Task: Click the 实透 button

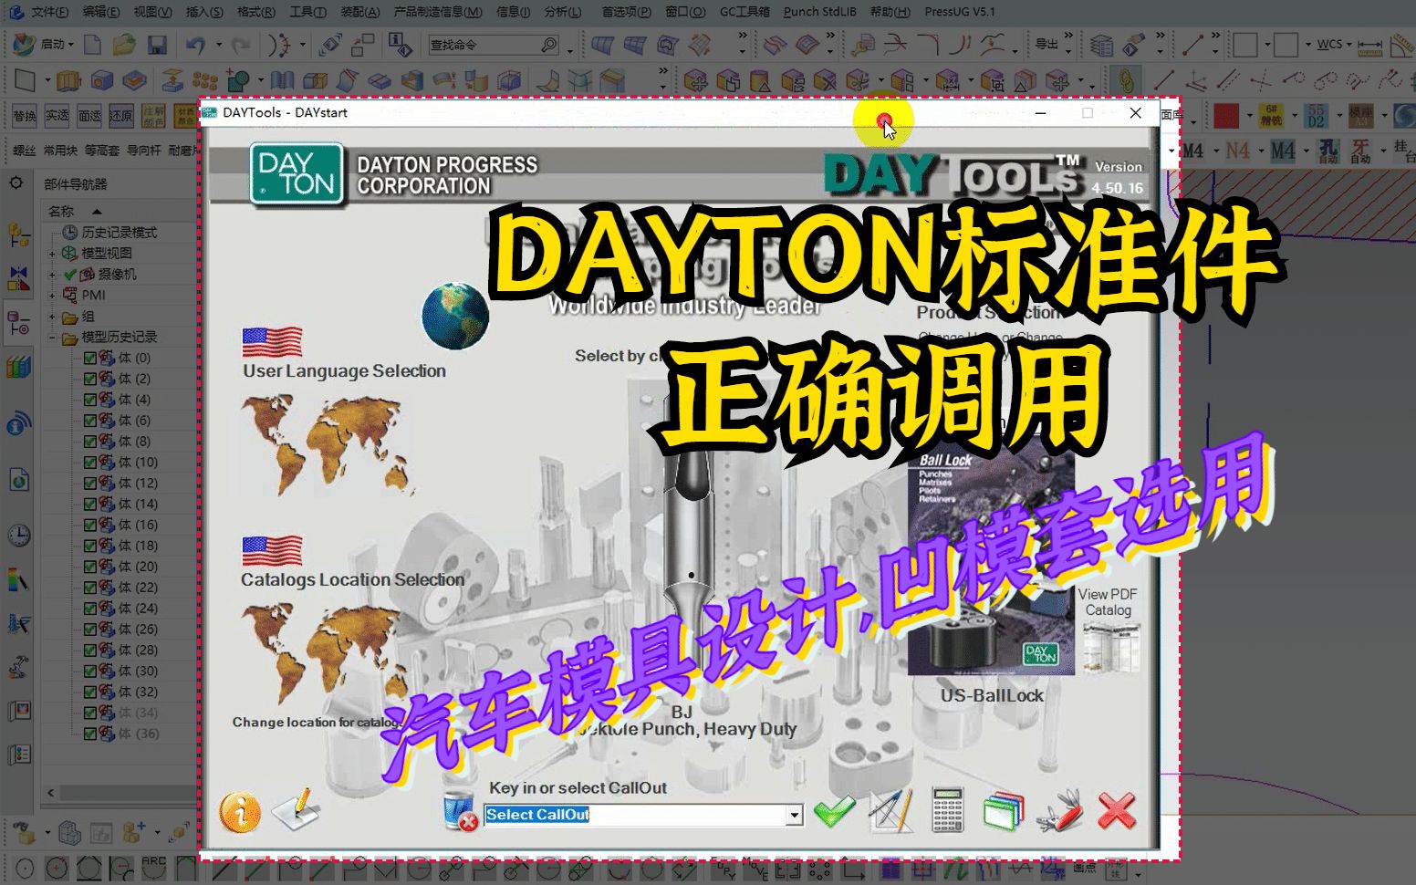Action: (x=57, y=116)
